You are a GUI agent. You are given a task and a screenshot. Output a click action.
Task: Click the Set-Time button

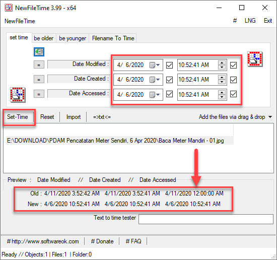18,117
